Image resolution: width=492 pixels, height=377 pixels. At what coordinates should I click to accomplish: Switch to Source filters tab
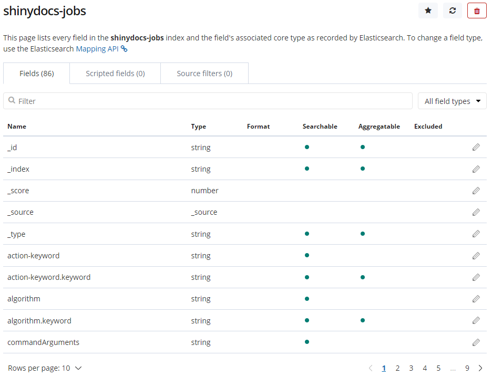click(x=204, y=74)
